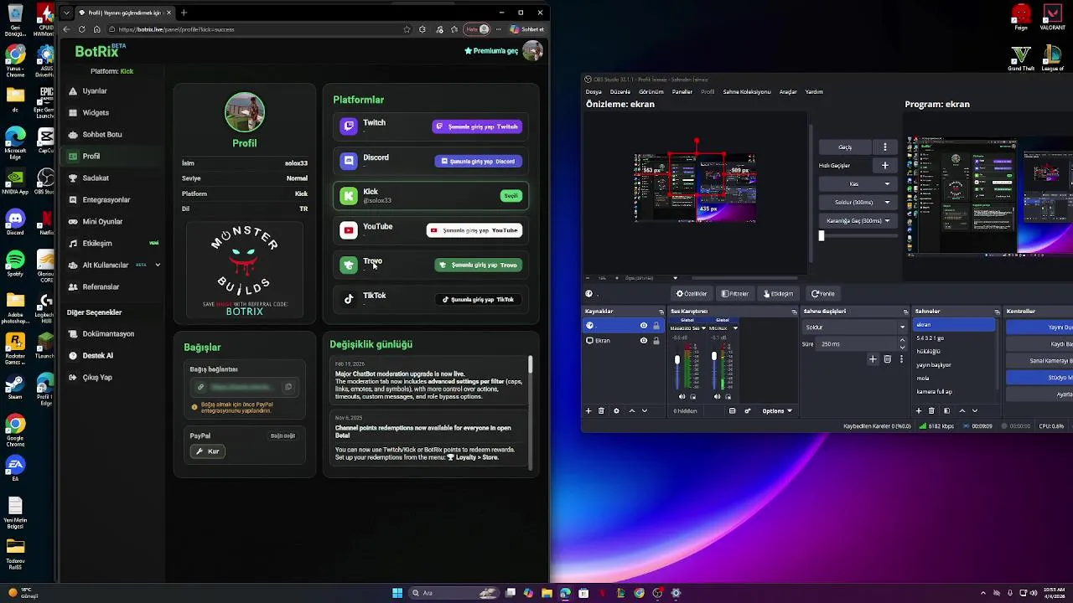Image resolution: width=1073 pixels, height=603 pixels.
Task: Expand Alt Kullanıcılar sidebar item
Action: 158,265
